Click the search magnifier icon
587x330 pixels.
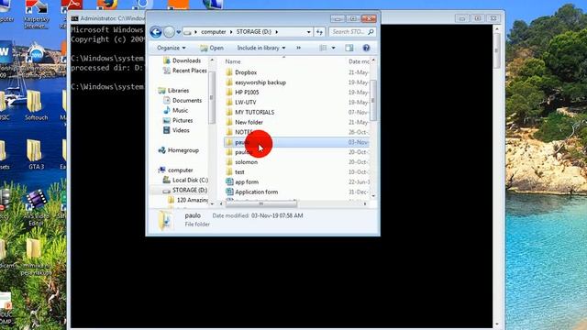(371, 32)
